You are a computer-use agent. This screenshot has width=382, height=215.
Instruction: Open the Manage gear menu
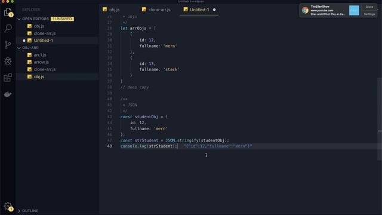pyautogui.click(x=8, y=206)
